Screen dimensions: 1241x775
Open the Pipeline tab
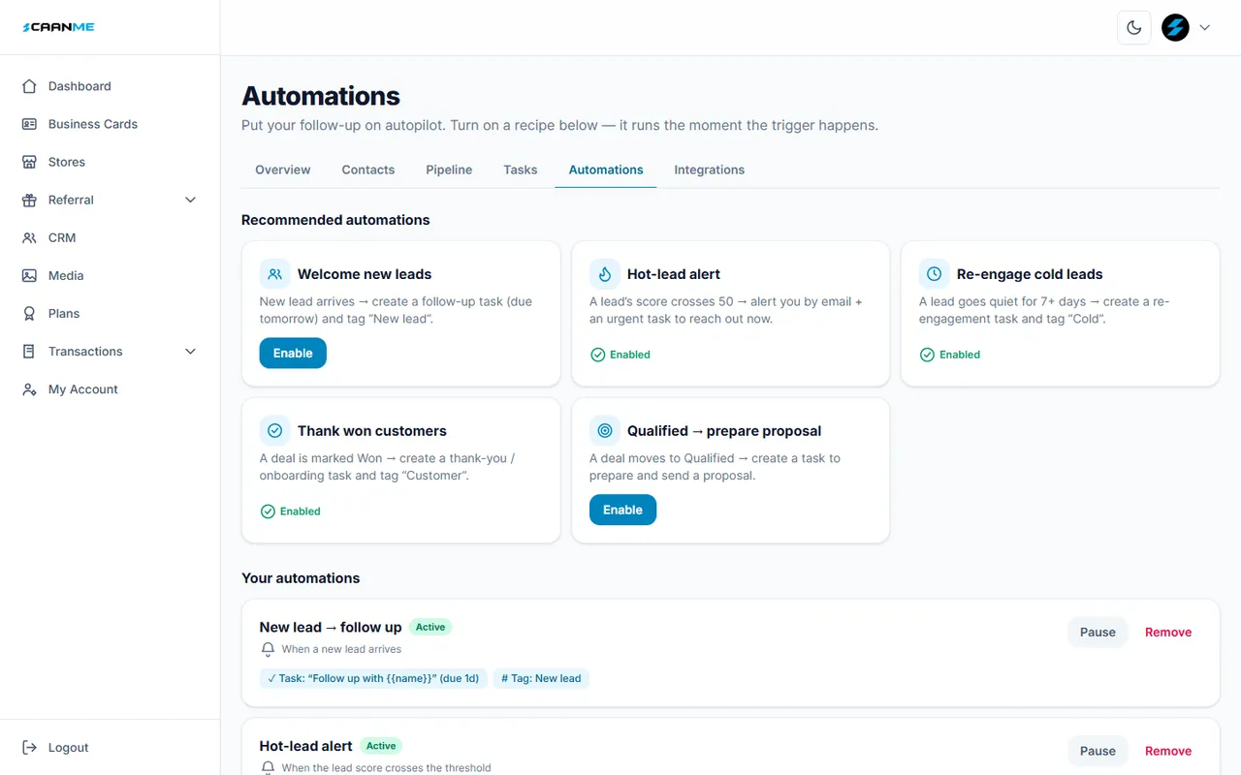click(449, 170)
